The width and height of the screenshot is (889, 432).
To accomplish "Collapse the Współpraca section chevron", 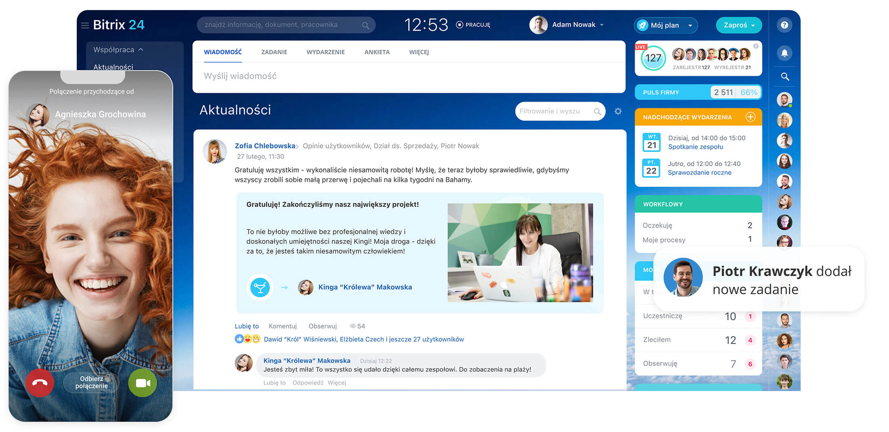I will coord(141,49).
